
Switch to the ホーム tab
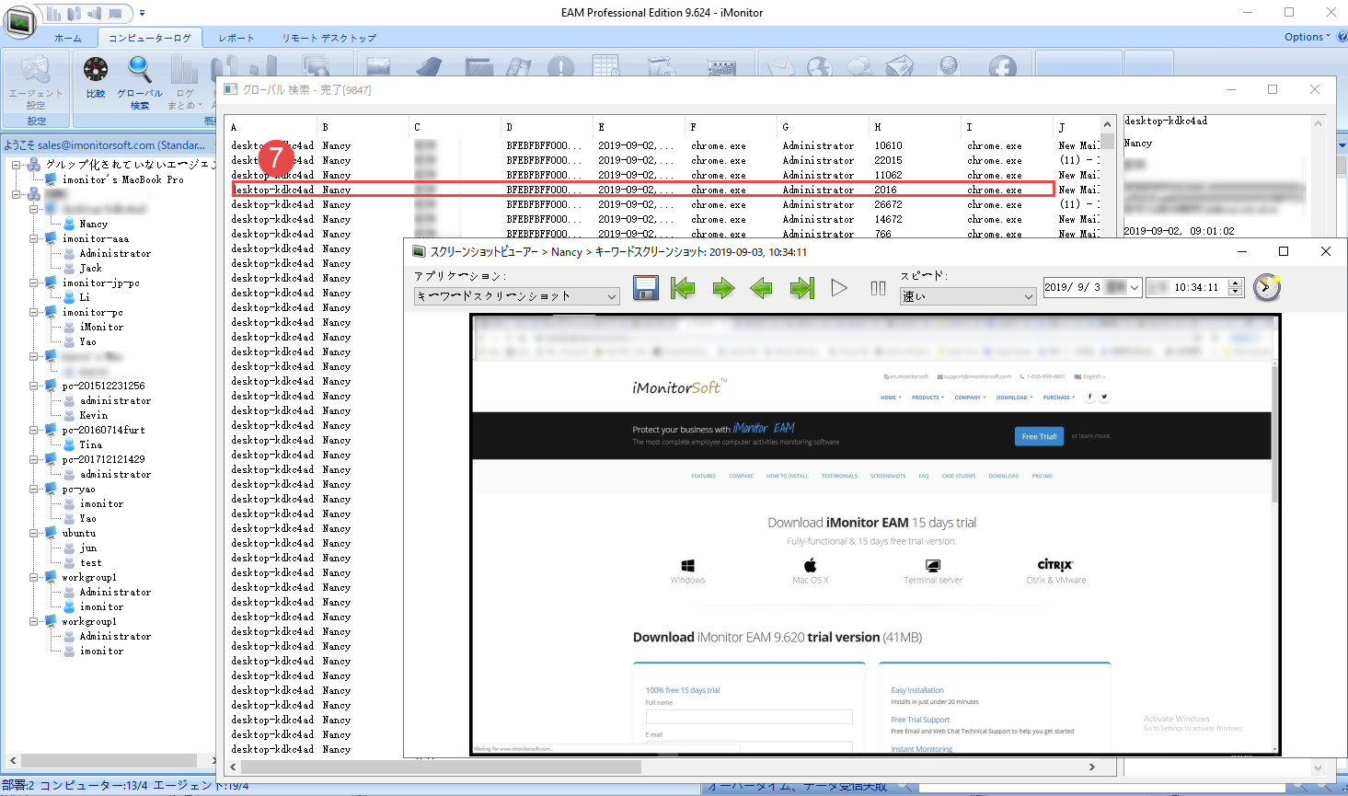tap(67, 38)
